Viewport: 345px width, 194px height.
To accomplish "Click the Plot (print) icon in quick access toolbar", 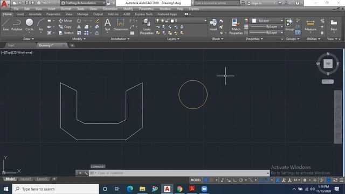I will [x=39, y=3].
